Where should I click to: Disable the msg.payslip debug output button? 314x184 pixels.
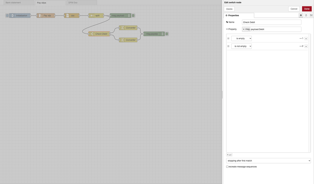point(167,34)
